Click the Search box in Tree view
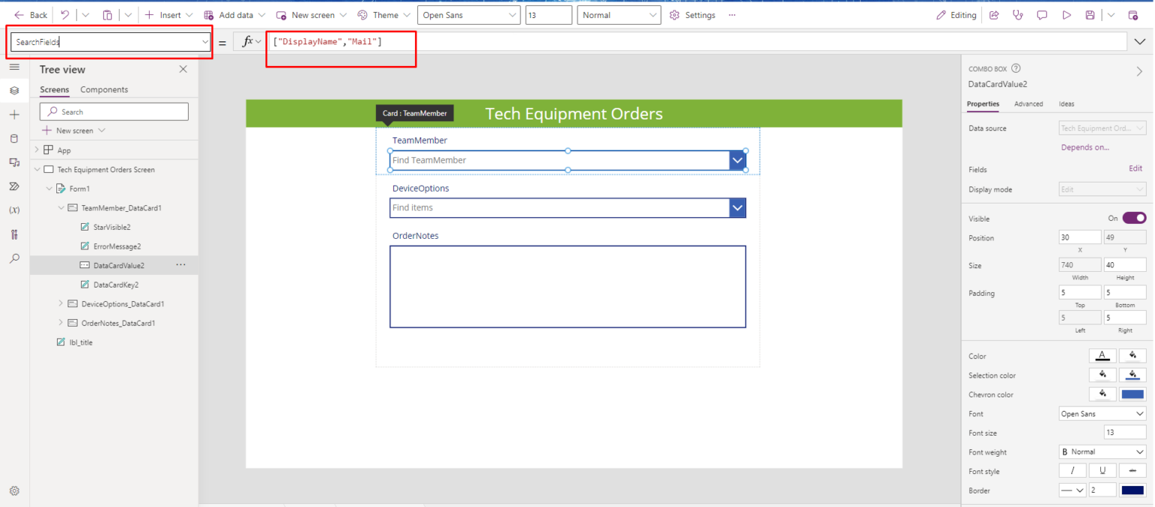1155x507 pixels. pyautogui.click(x=114, y=111)
